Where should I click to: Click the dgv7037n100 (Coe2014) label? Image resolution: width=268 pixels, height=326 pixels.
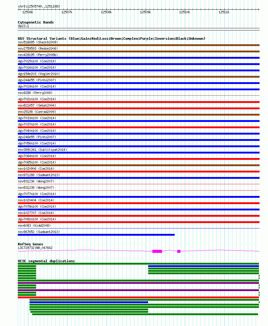coord(37,124)
